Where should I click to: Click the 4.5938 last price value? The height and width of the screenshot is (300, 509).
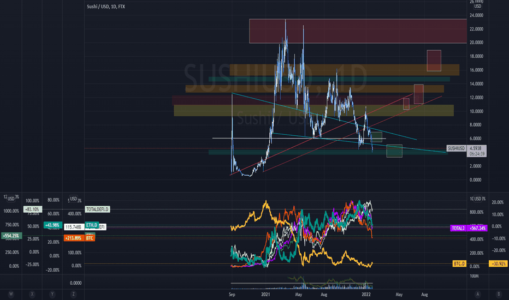476,148
